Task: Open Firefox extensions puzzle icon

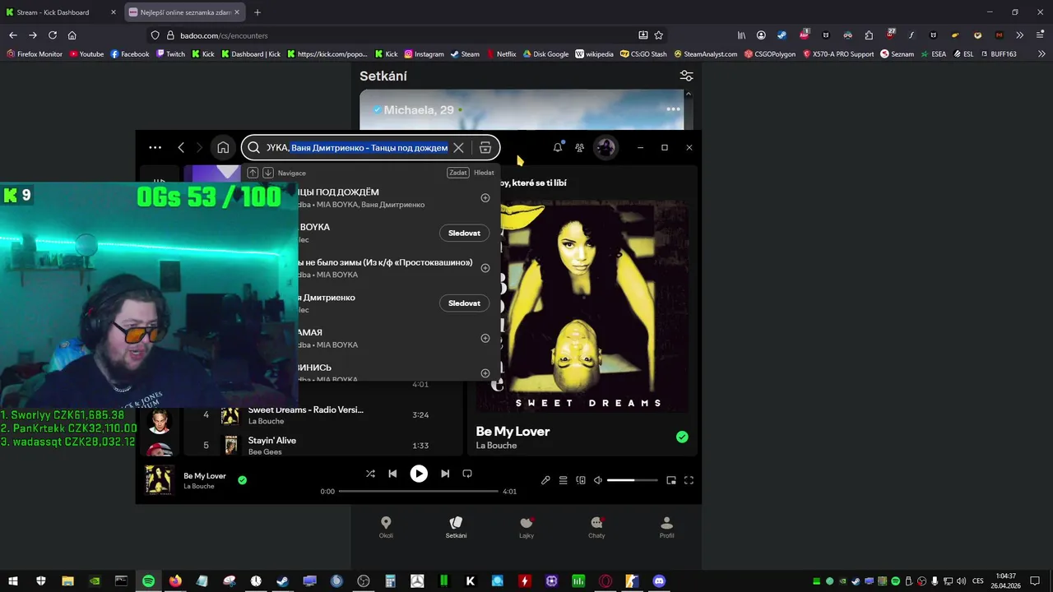Action: 869,35
